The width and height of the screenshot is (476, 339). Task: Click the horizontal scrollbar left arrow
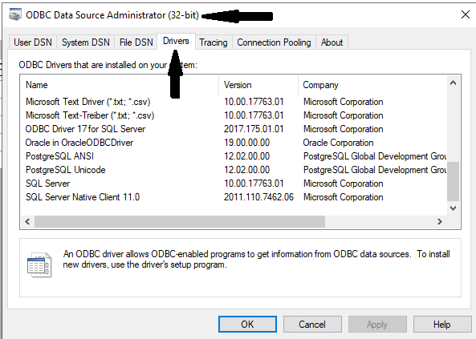(x=27, y=222)
